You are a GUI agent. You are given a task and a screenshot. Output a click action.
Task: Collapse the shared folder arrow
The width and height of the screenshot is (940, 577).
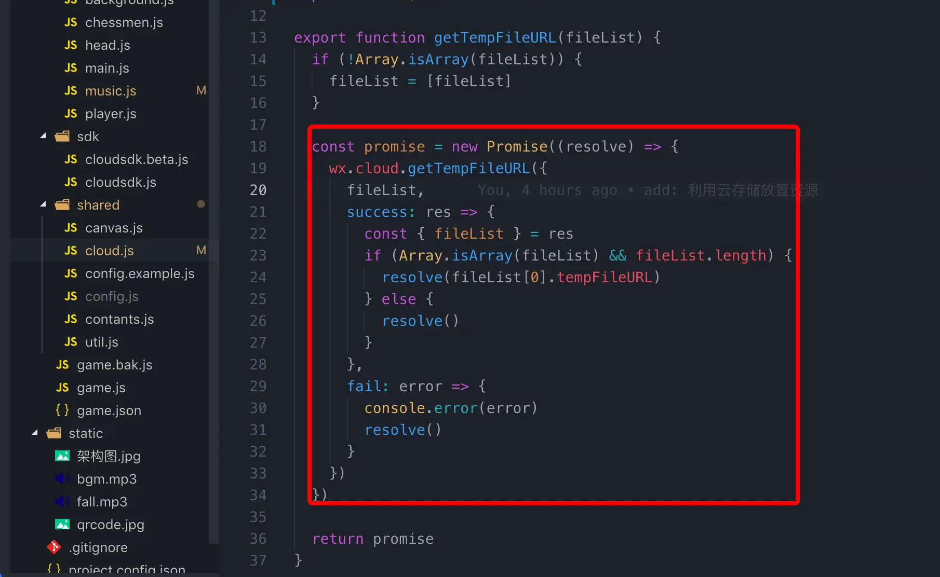tap(44, 205)
